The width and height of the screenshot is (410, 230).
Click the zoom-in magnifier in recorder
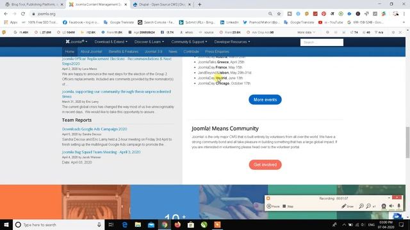[x=361, y=206]
